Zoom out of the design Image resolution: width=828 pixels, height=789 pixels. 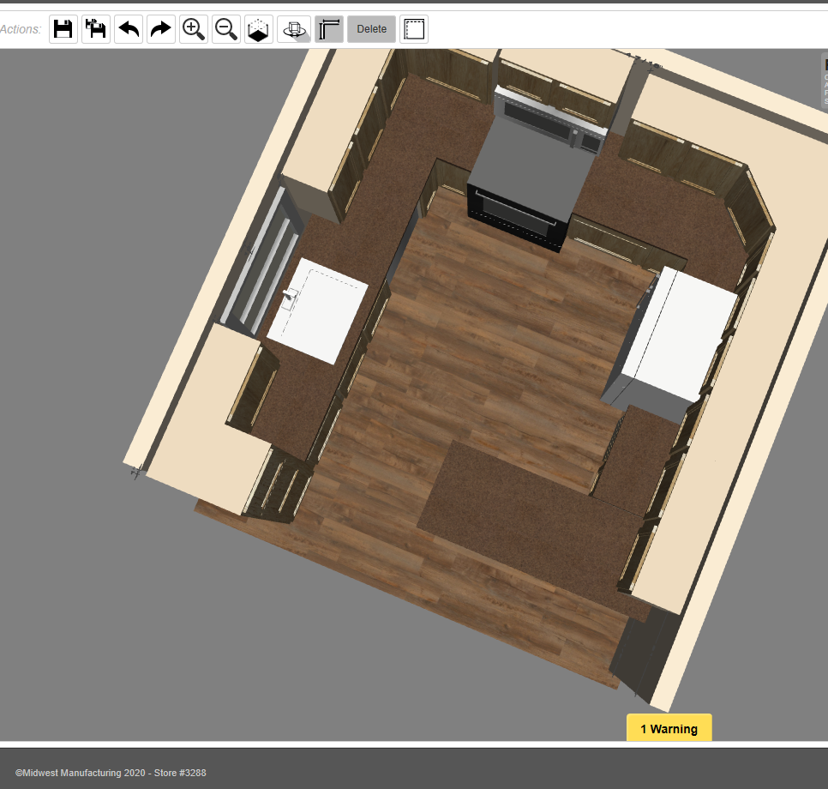(x=226, y=29)
